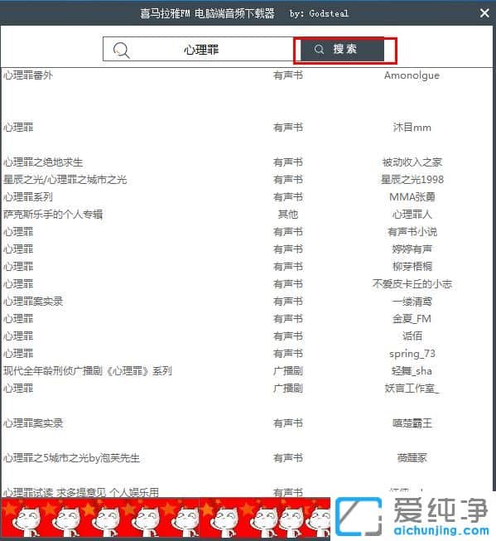Image resolution: width=496 pixels, height=541 pixels.
Task: Click author 不爱皮卡丘的小志
Action: [x=412, y=284]
